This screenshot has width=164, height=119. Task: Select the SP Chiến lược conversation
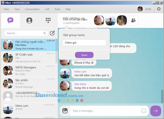tap(28, 58)
